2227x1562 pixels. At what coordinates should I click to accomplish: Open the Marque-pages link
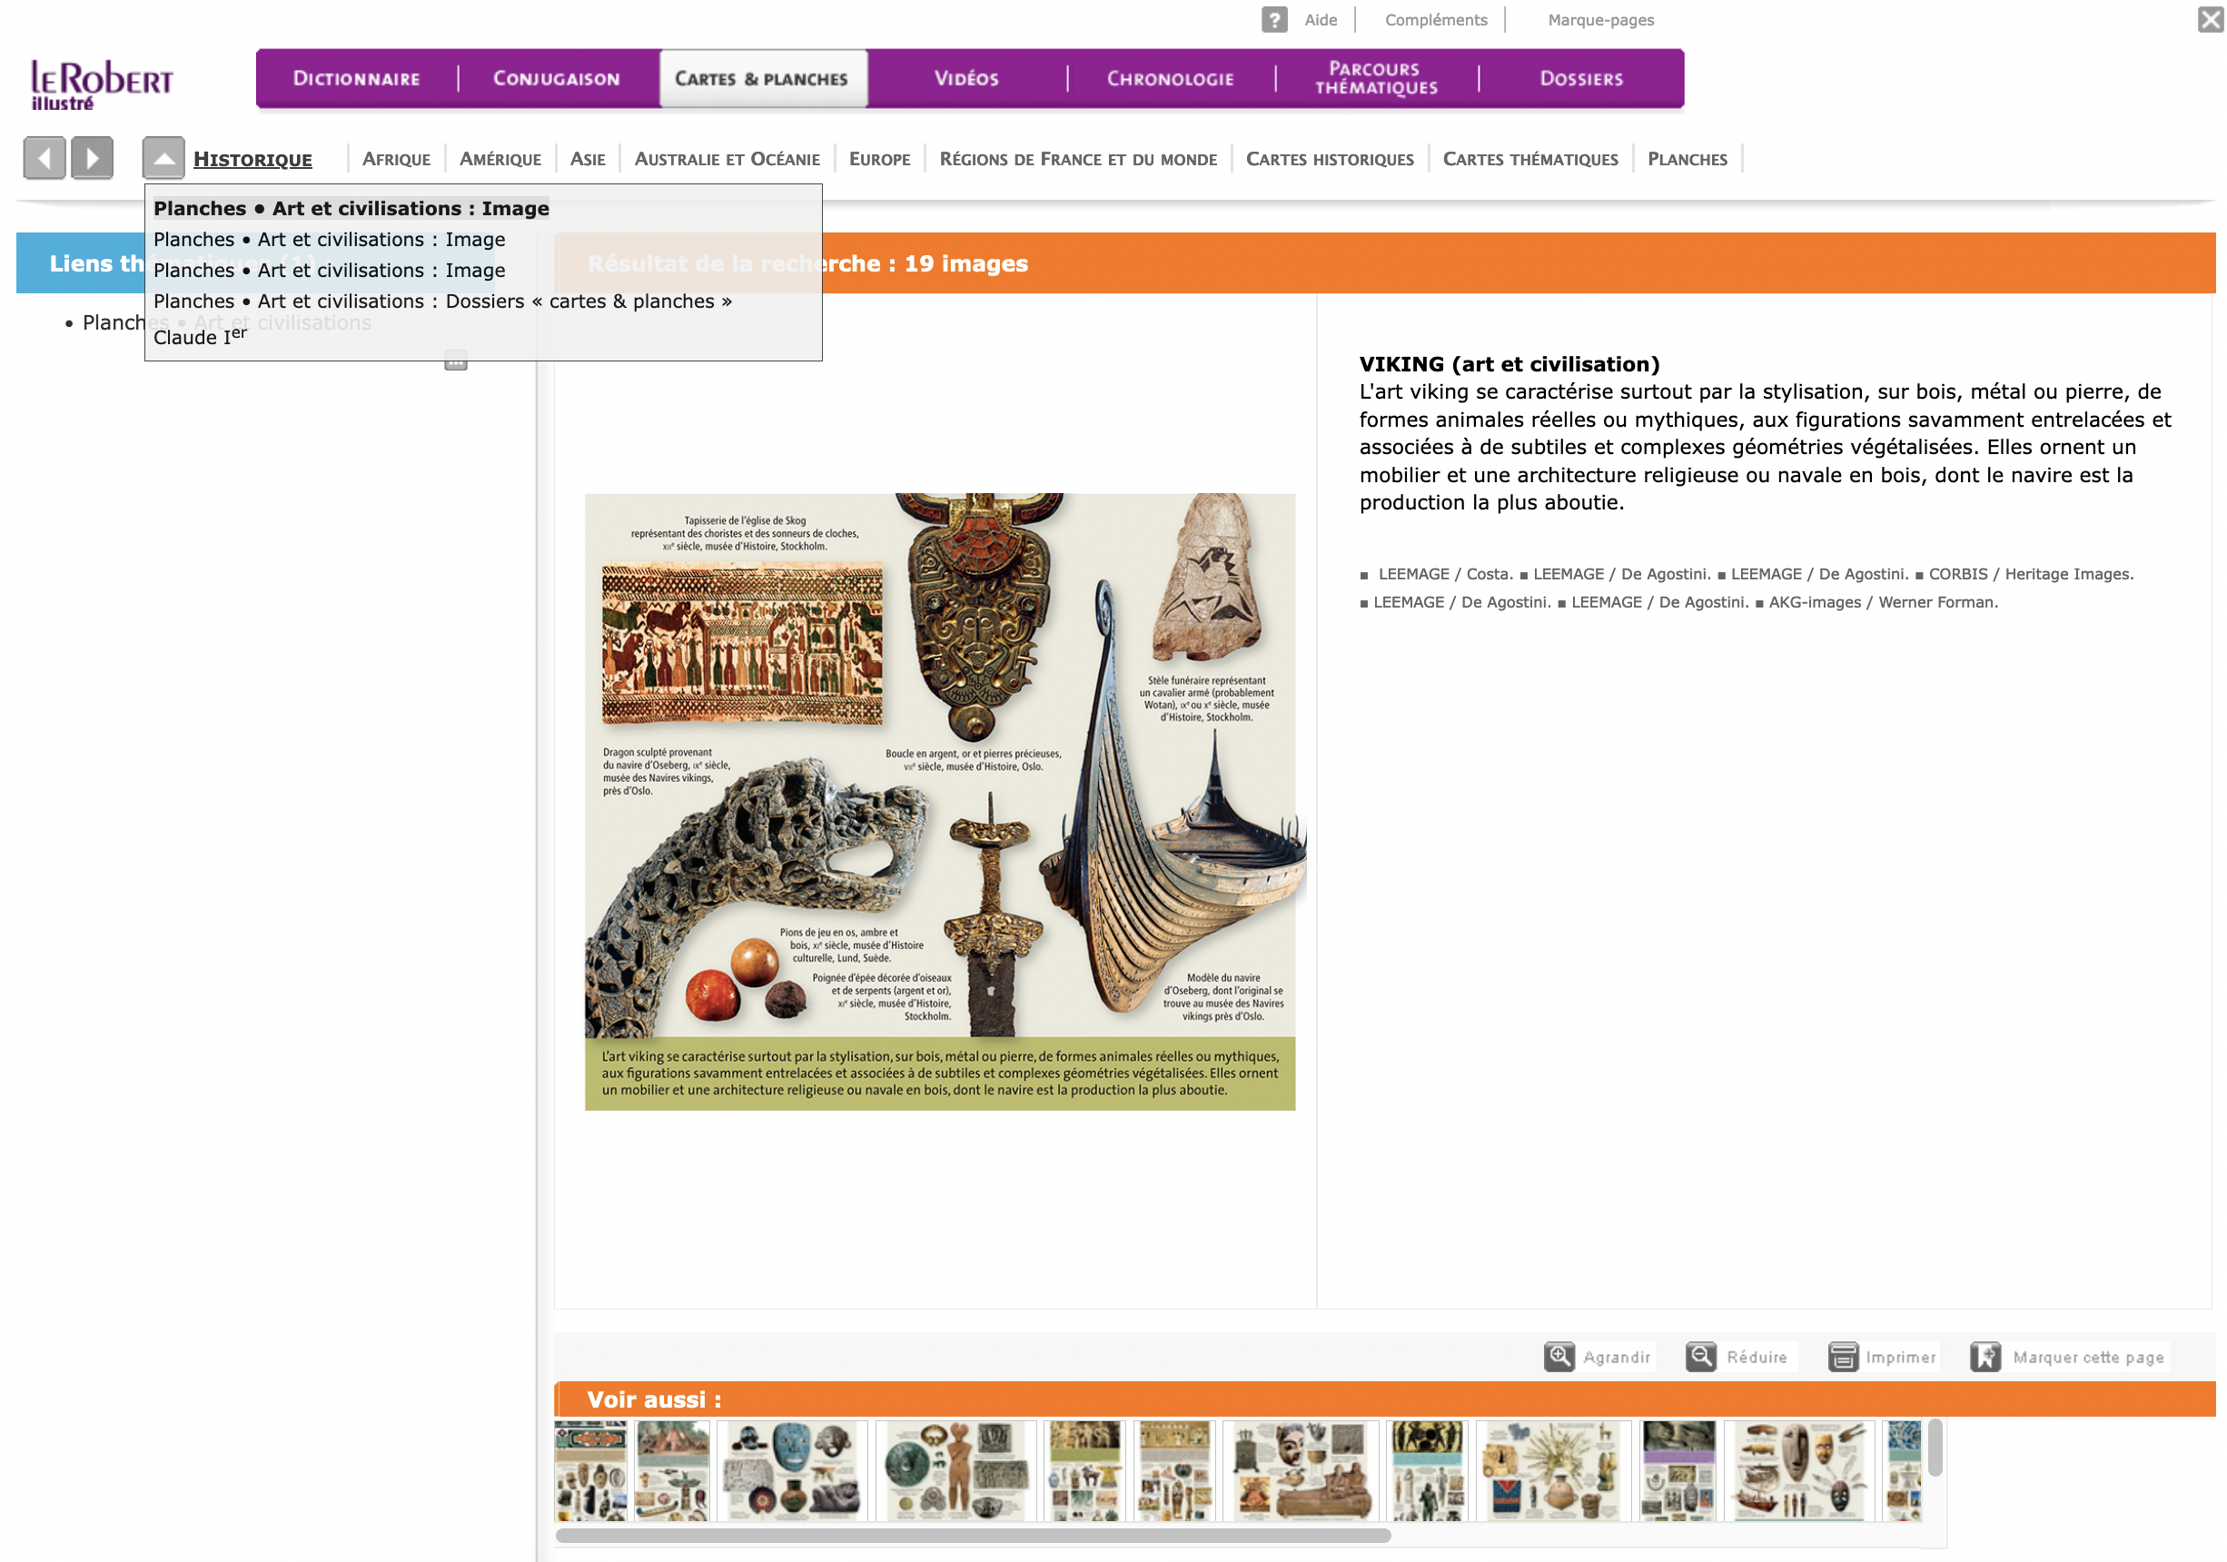pos(1600,19)
